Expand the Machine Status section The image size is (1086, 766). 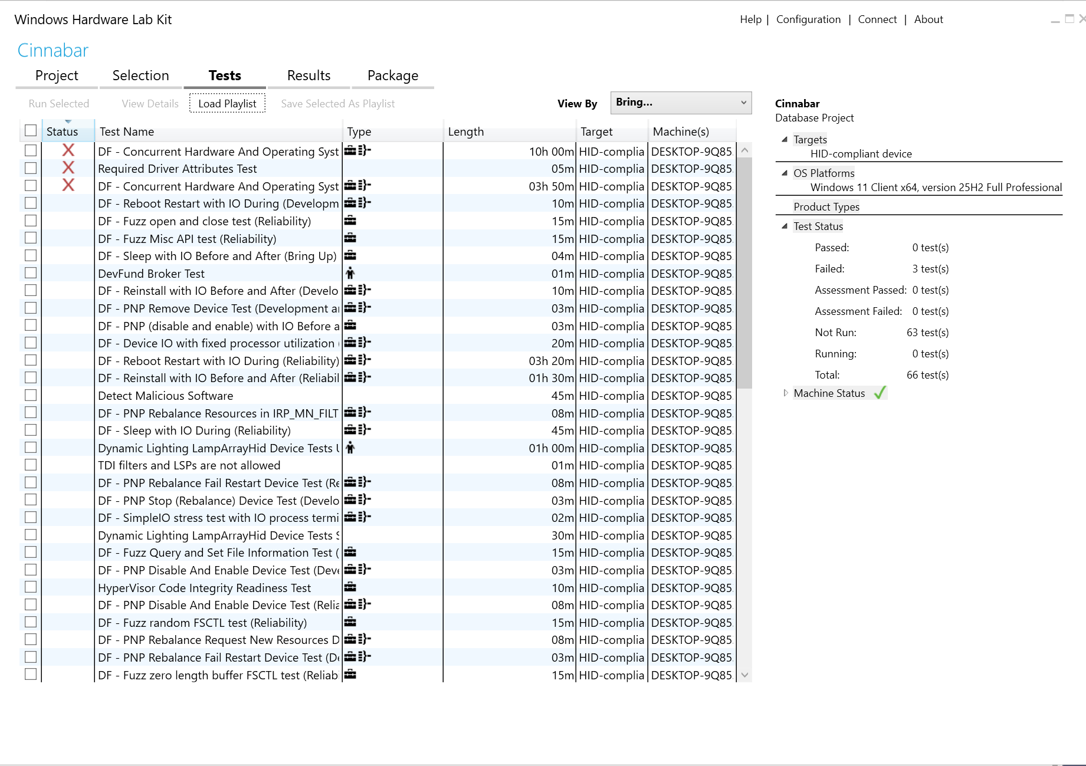tap(785, 393)
